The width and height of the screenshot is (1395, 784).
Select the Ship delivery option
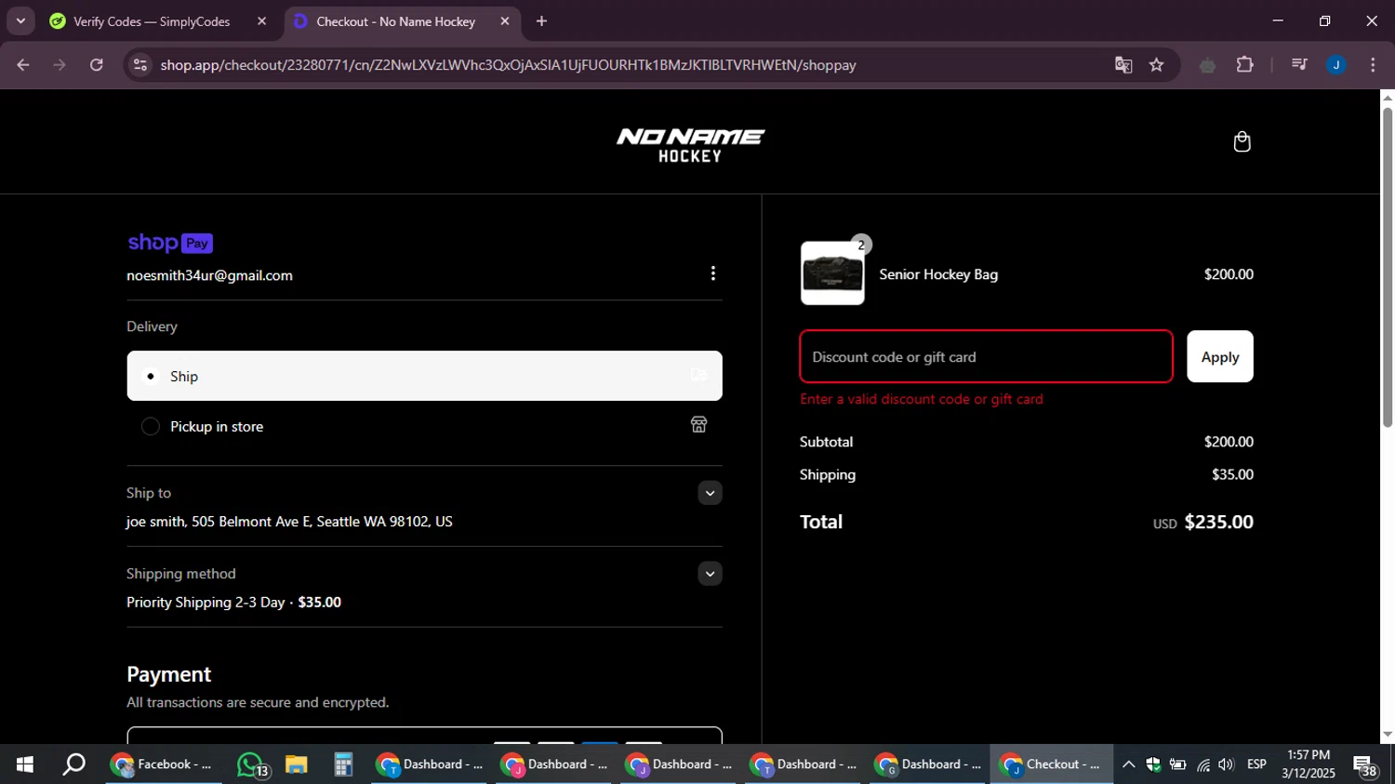424,376
